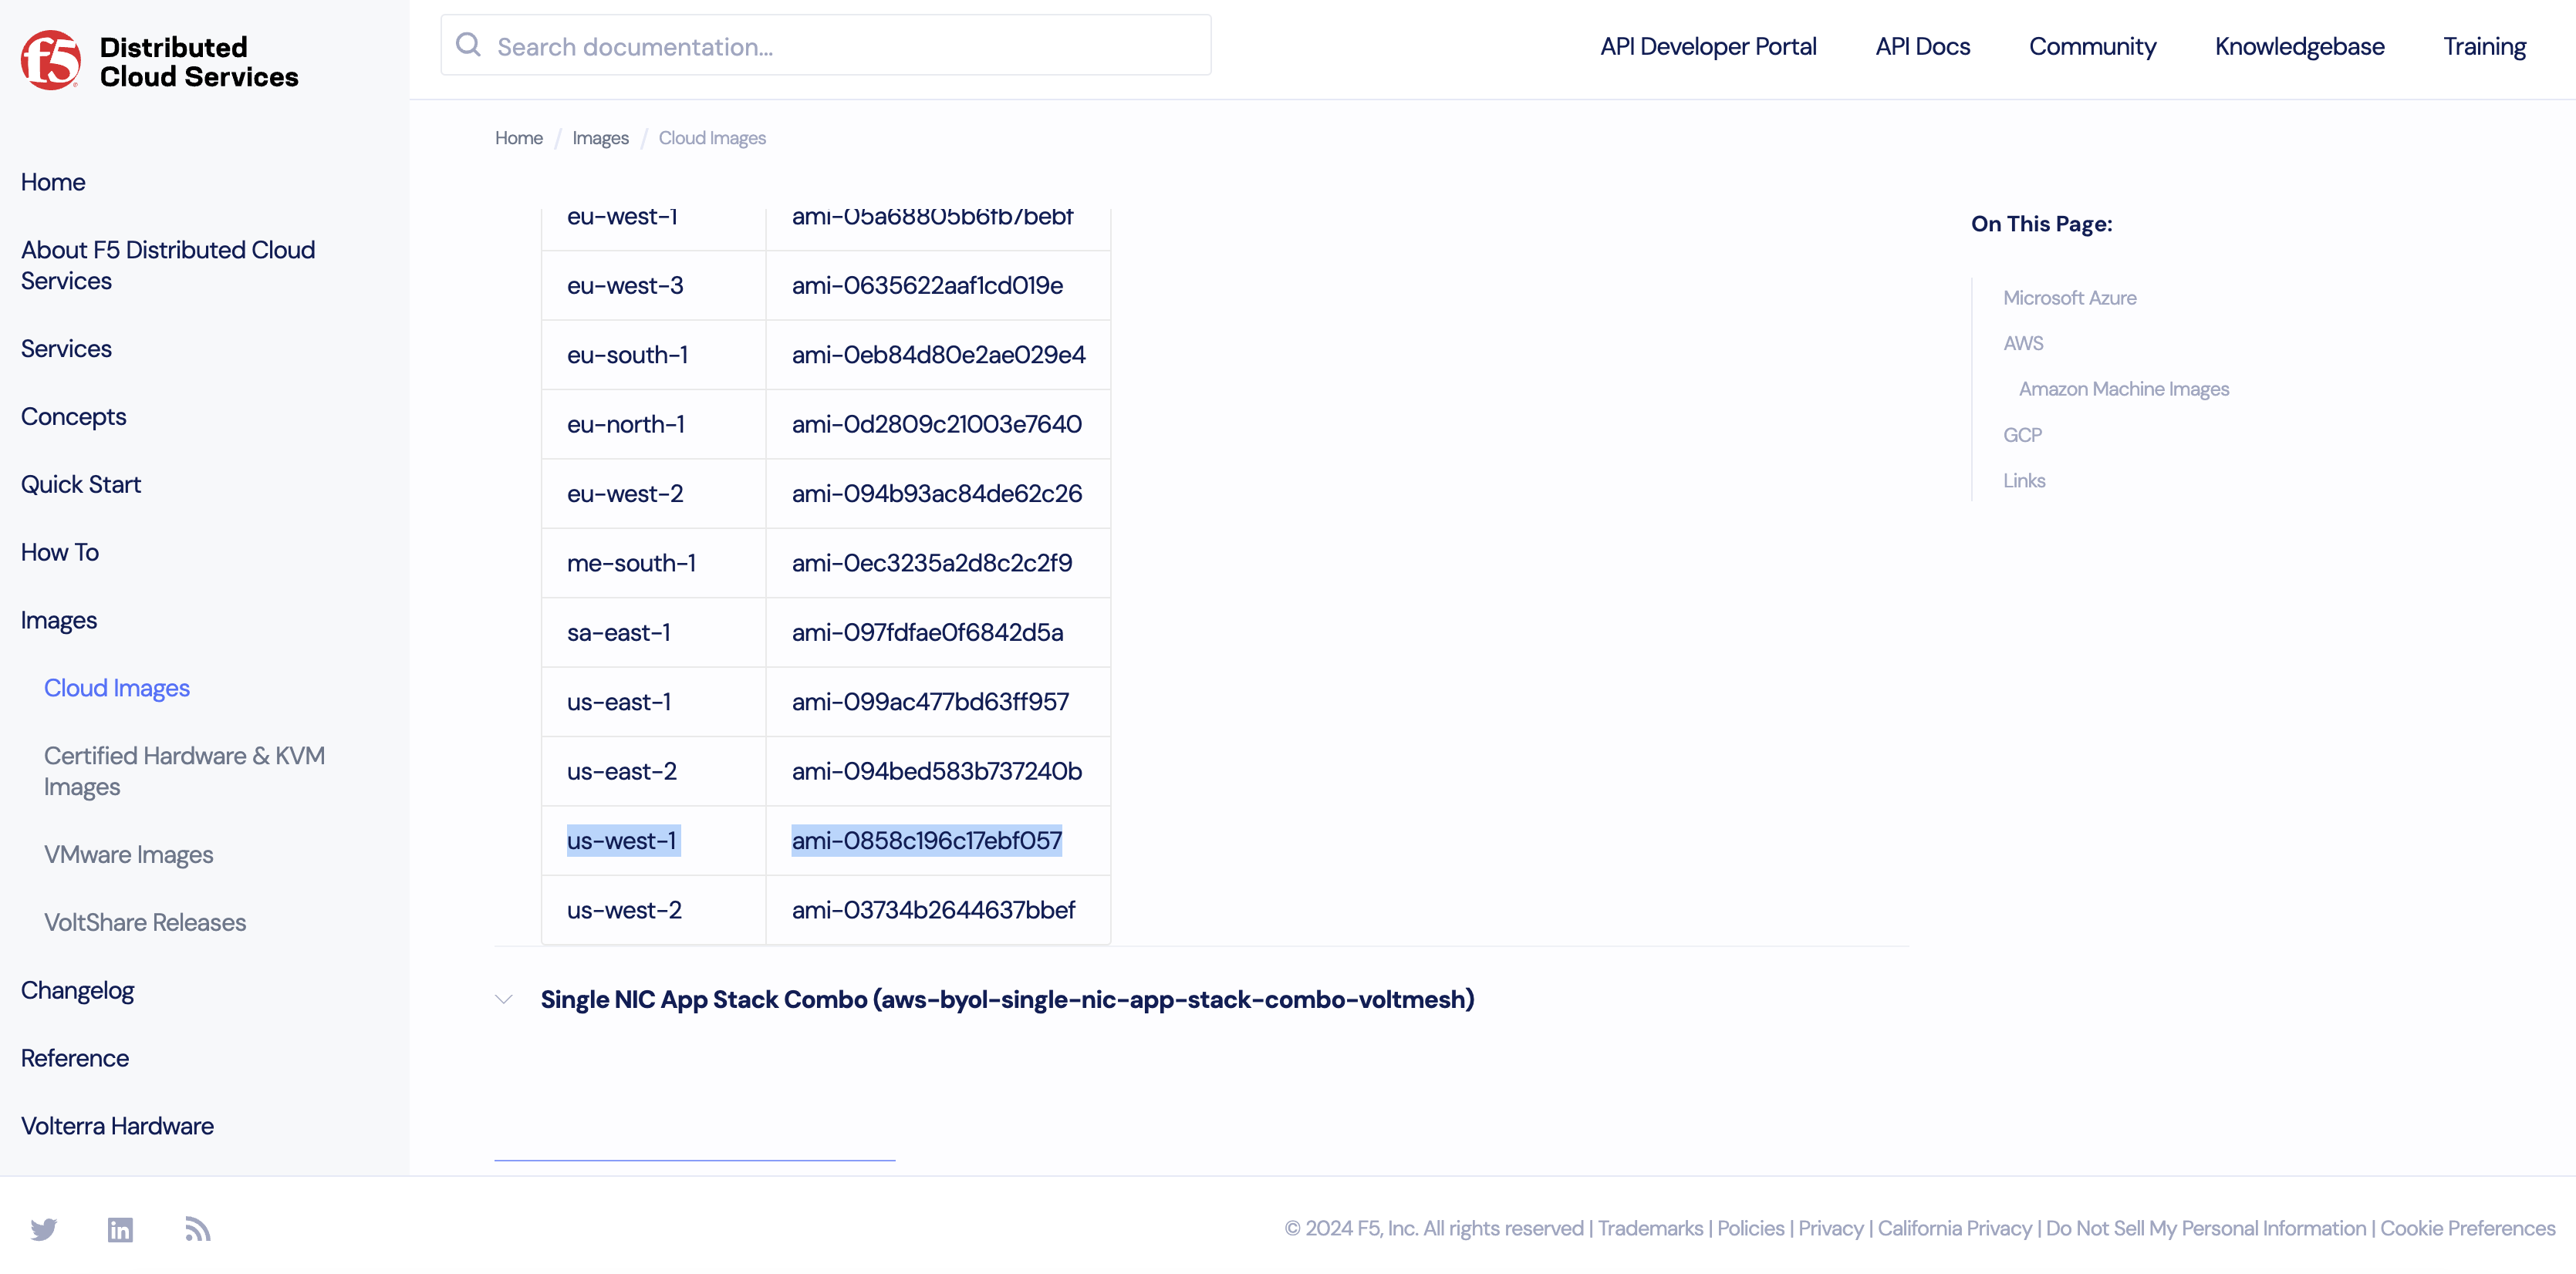Open Certified Hardware & KVM Images
The image size is (2576, 1274).
tap(184, 771)
